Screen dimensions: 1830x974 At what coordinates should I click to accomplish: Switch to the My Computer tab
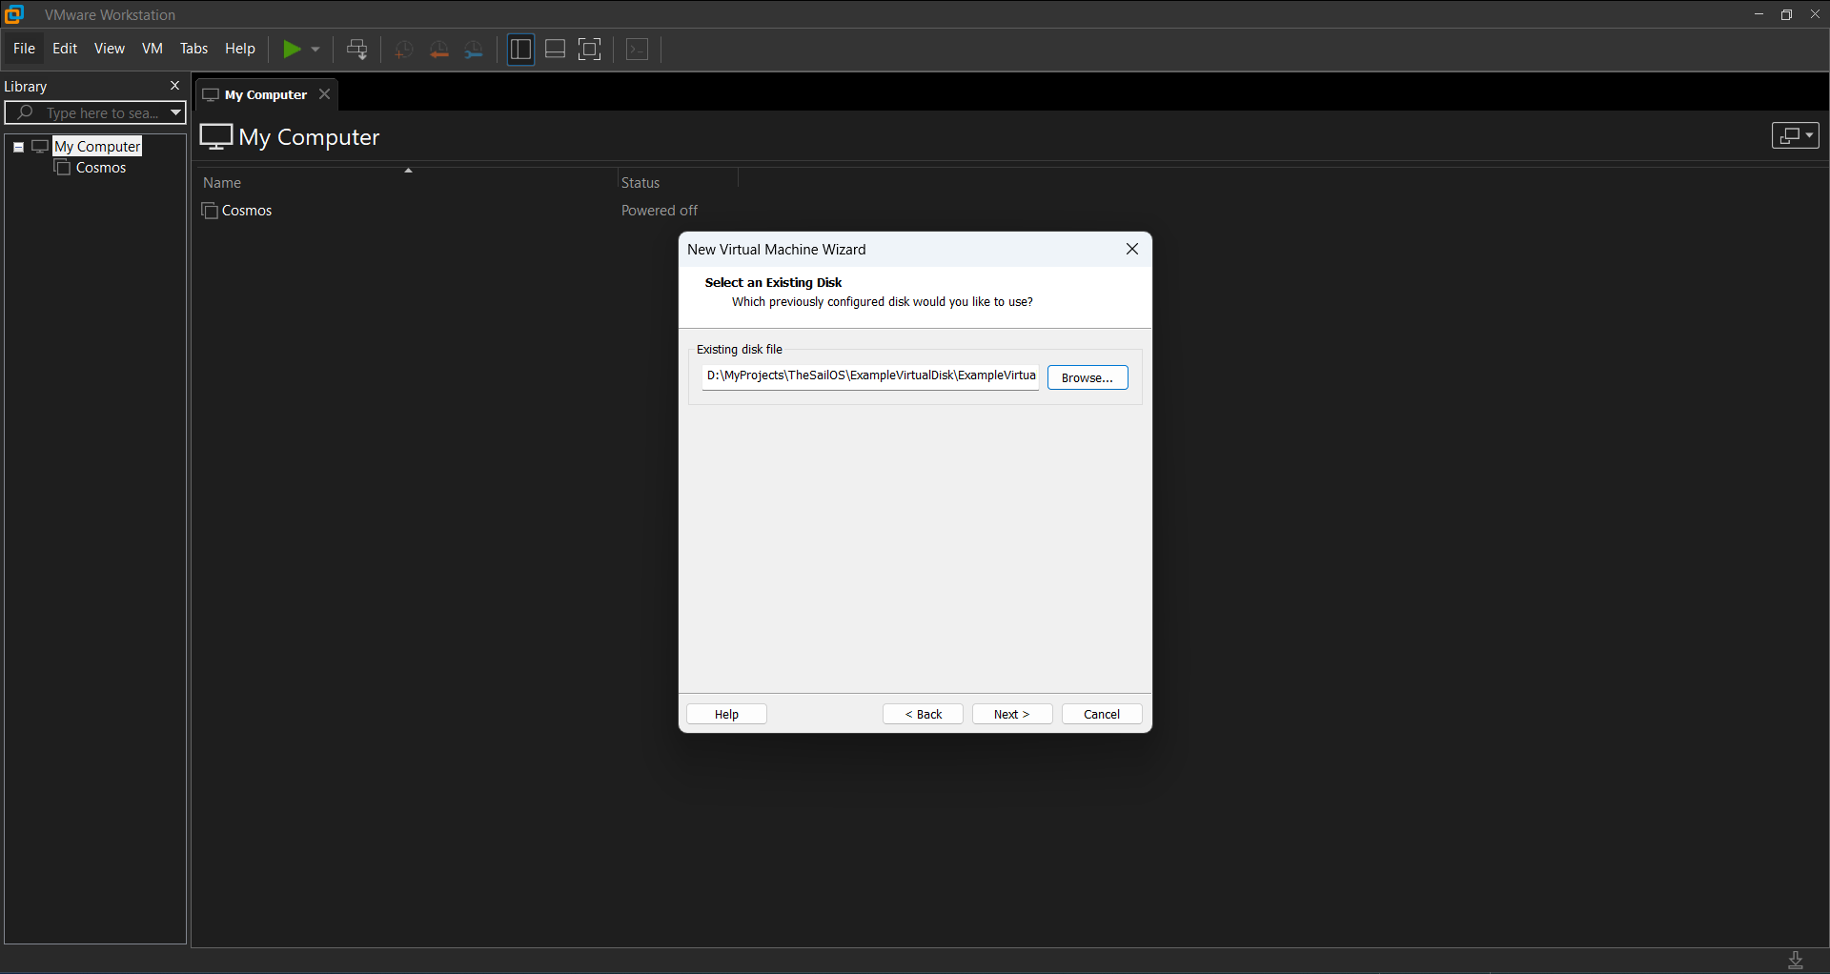point(265,94)
